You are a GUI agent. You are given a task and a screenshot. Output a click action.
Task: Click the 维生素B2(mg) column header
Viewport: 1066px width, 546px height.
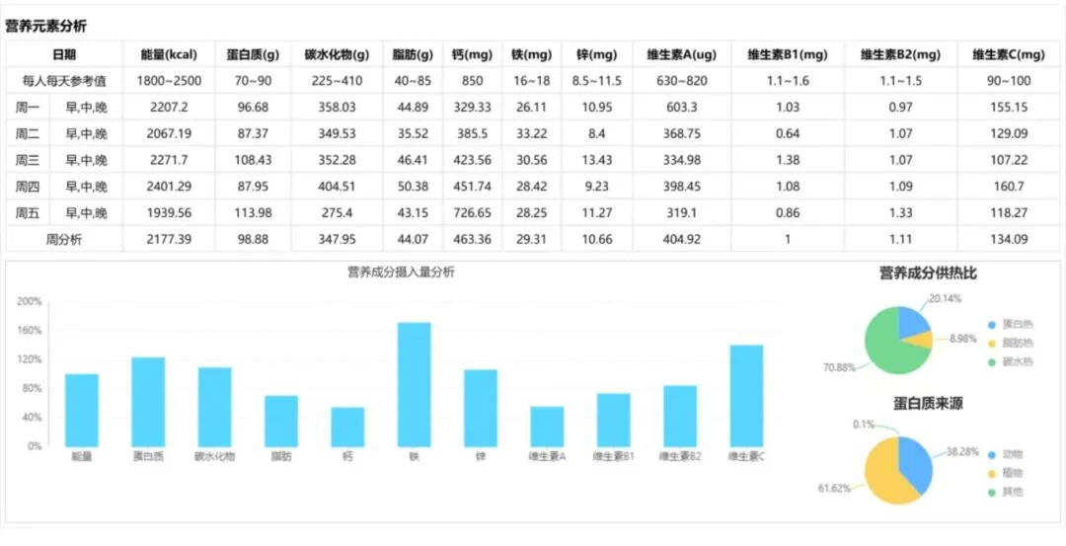[x=901, y=55]
